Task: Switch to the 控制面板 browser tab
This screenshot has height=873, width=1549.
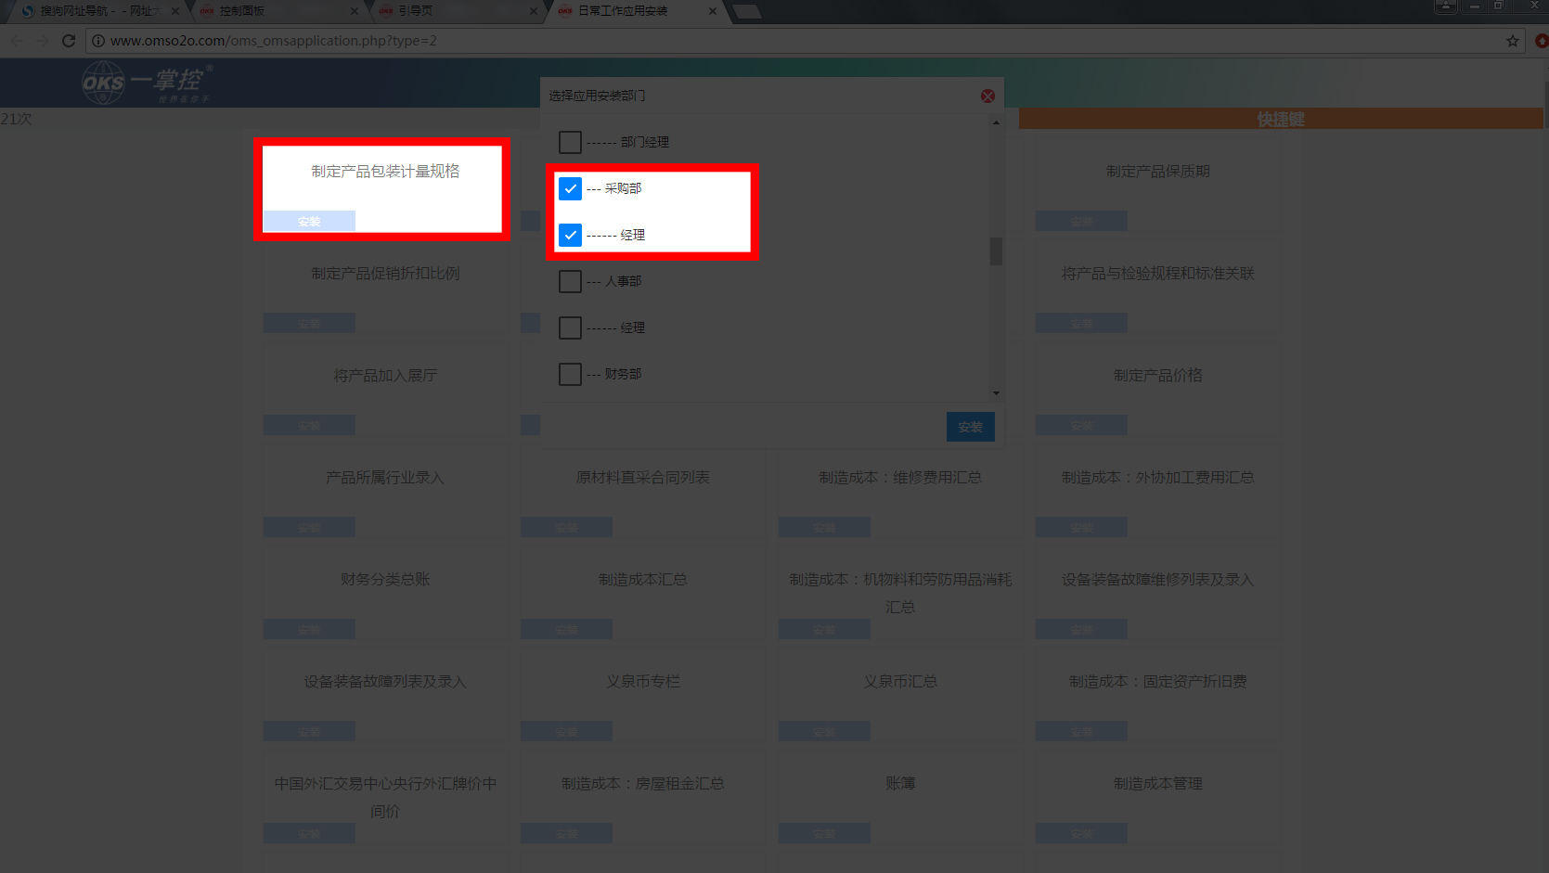Action: pos(269,11)
